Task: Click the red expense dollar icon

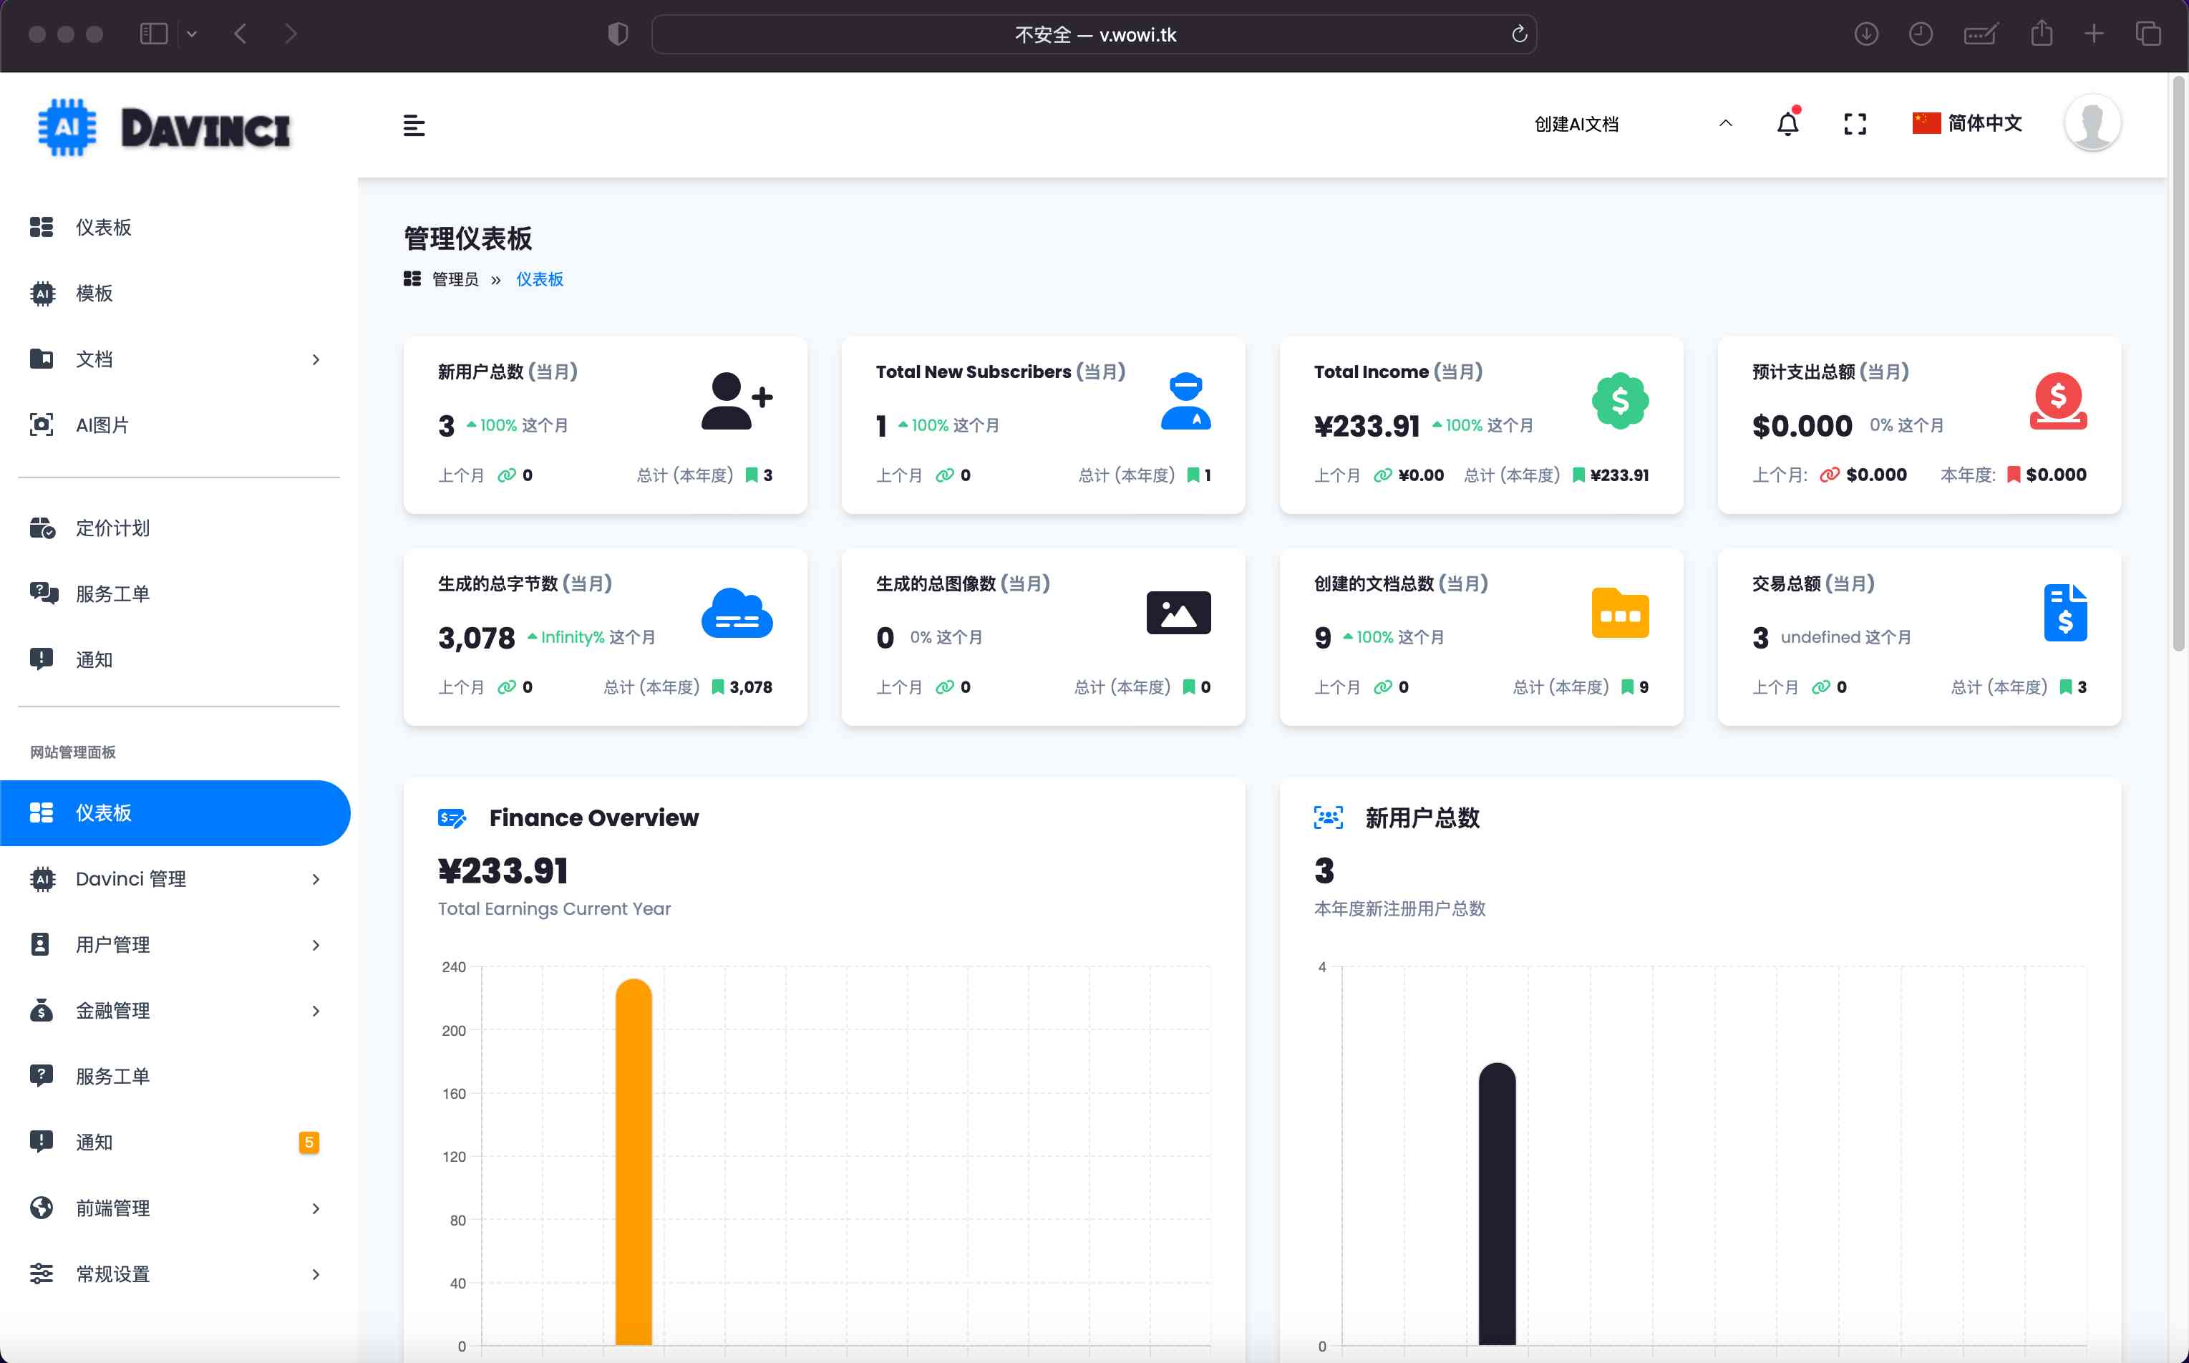Action: [2058, 401]
